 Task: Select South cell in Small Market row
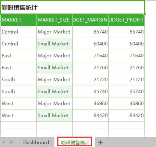19,92
